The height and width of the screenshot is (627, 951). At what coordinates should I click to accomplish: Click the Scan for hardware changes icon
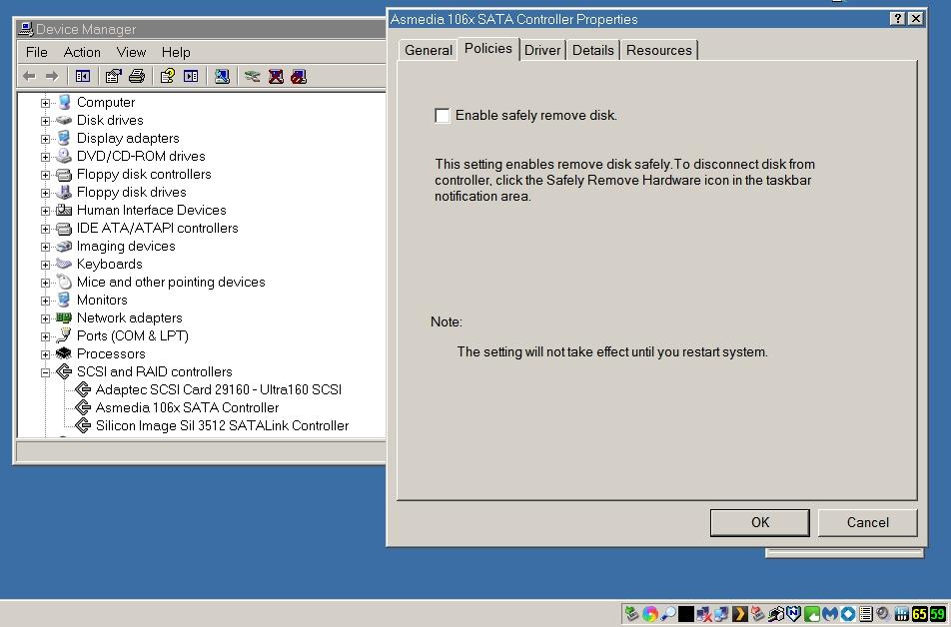[222, 76]
